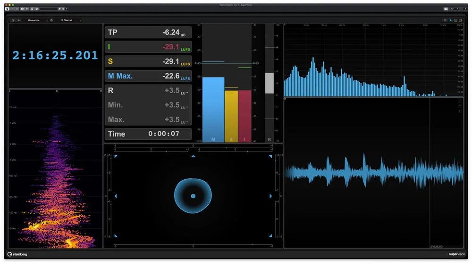The width and height of the screenshot is (472, 264).
Task: Click the split vertically layout icon
Action: point(460,20)
